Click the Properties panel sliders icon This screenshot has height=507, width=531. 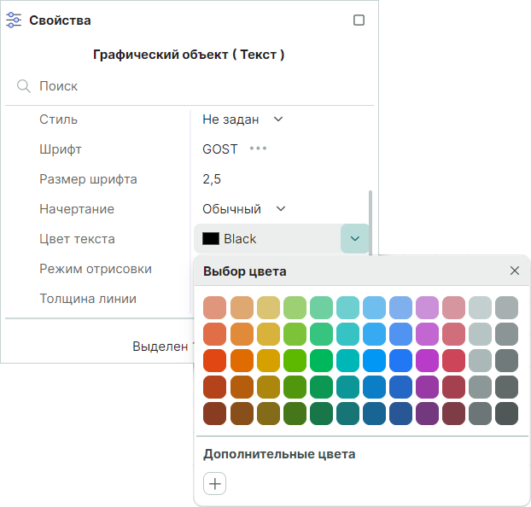click(x=14, y=20)
